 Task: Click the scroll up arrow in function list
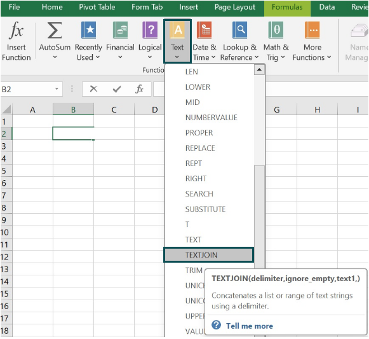tap(259, 69)
